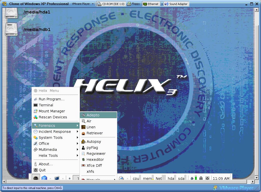Toggle the Floppy device
The image size is (261, 192).
[x=134, y=4]
